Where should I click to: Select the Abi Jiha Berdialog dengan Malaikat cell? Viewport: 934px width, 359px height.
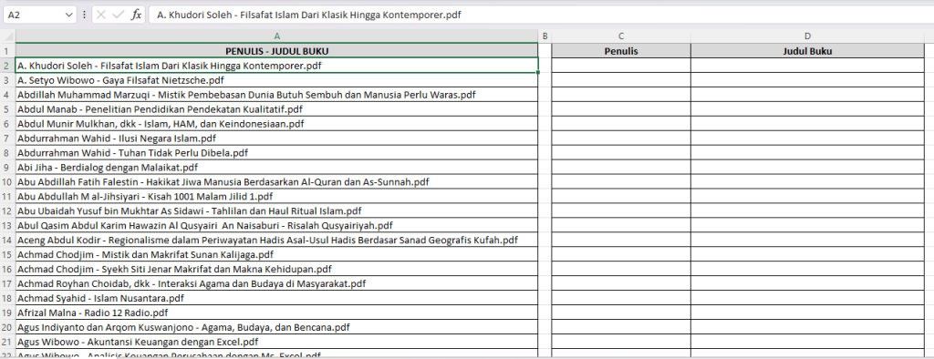pyautogui.click(x=277, y=168)
